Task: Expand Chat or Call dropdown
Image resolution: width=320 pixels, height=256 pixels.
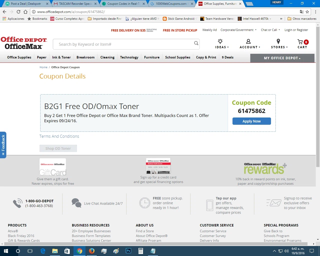Action: coord(270,30)
